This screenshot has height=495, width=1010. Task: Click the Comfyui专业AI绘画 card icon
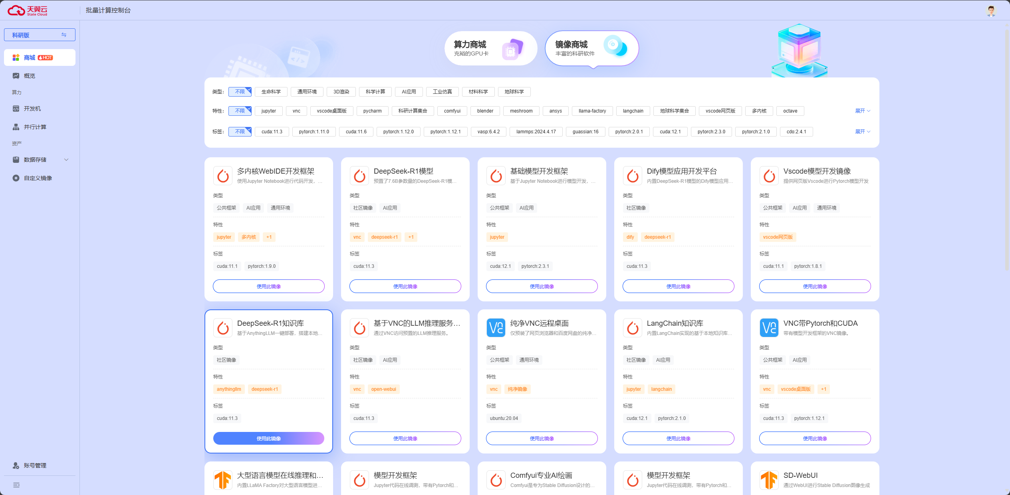pyautogui.click(x=496, y=480)
